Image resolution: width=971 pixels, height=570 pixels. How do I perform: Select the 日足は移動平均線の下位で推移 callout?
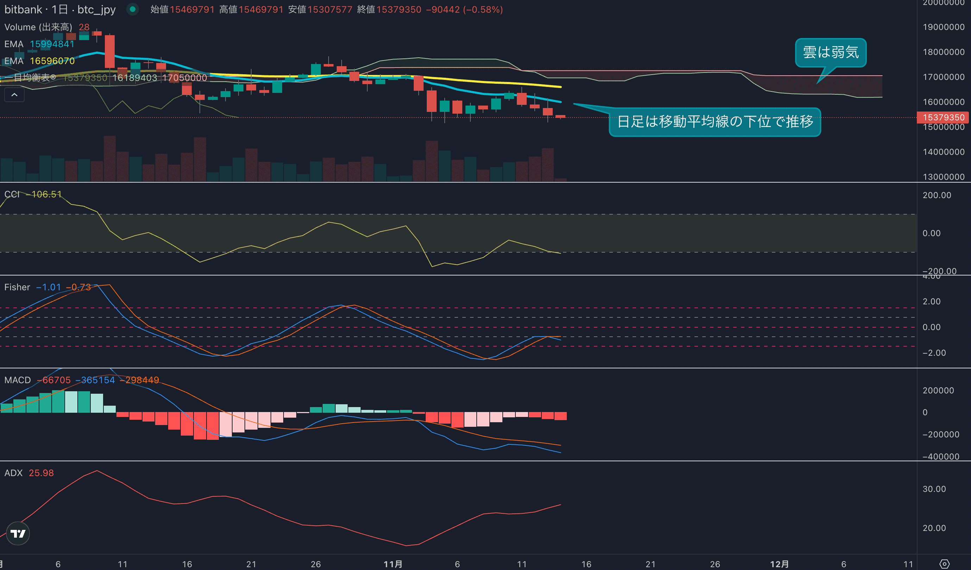click(715, 122)
